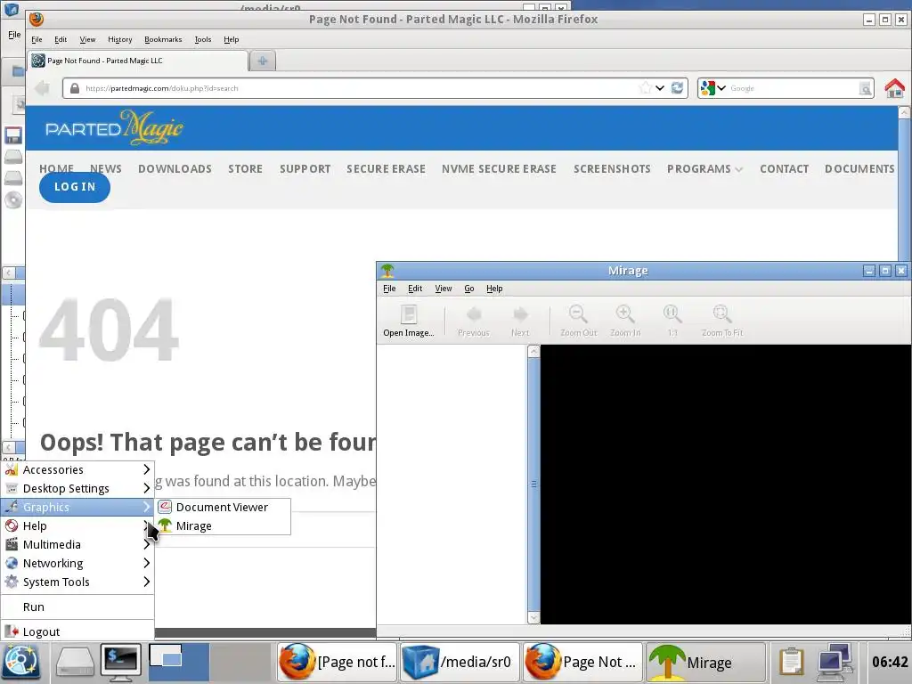The image size is (912, 684).
Task: Open NVME SECURE ERASE link
Action: [x=499, y=168]
